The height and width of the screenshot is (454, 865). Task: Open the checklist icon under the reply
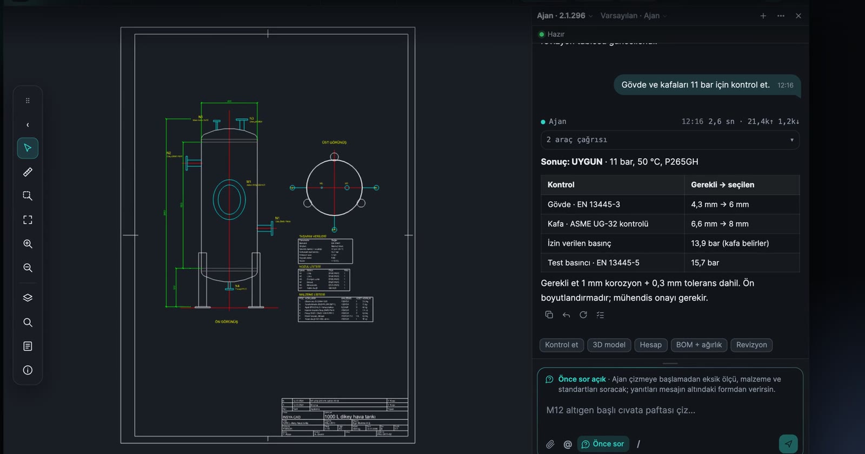click(x=600, y=315)
